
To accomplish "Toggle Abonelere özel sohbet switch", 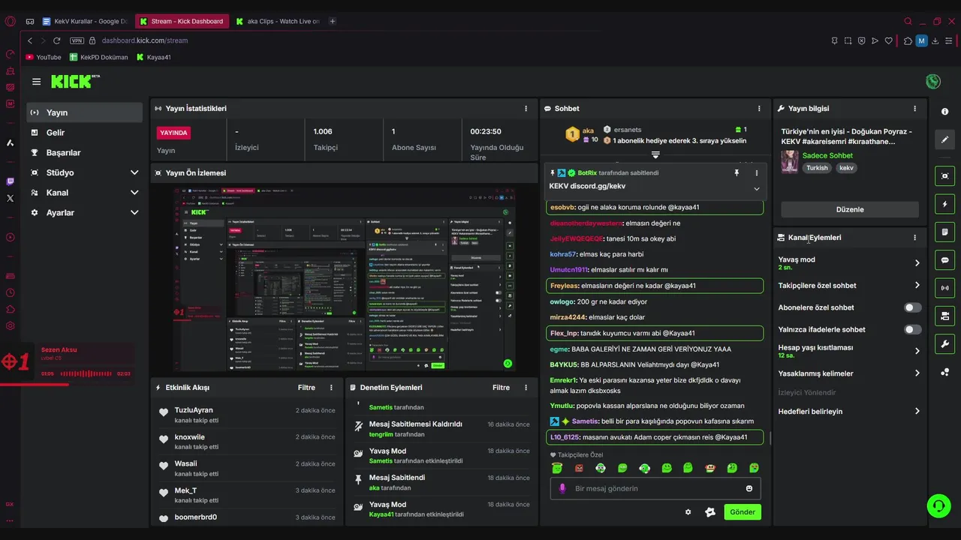I will click(912, 307).
